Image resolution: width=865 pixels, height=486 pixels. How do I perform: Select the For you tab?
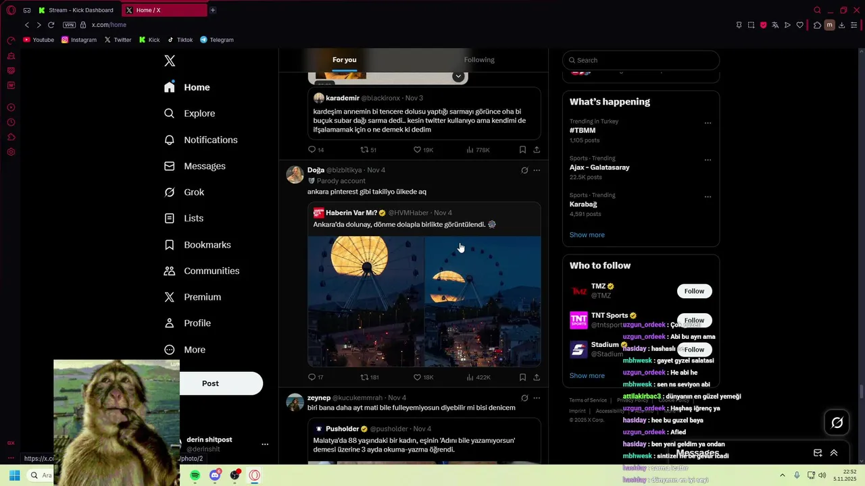345,60
